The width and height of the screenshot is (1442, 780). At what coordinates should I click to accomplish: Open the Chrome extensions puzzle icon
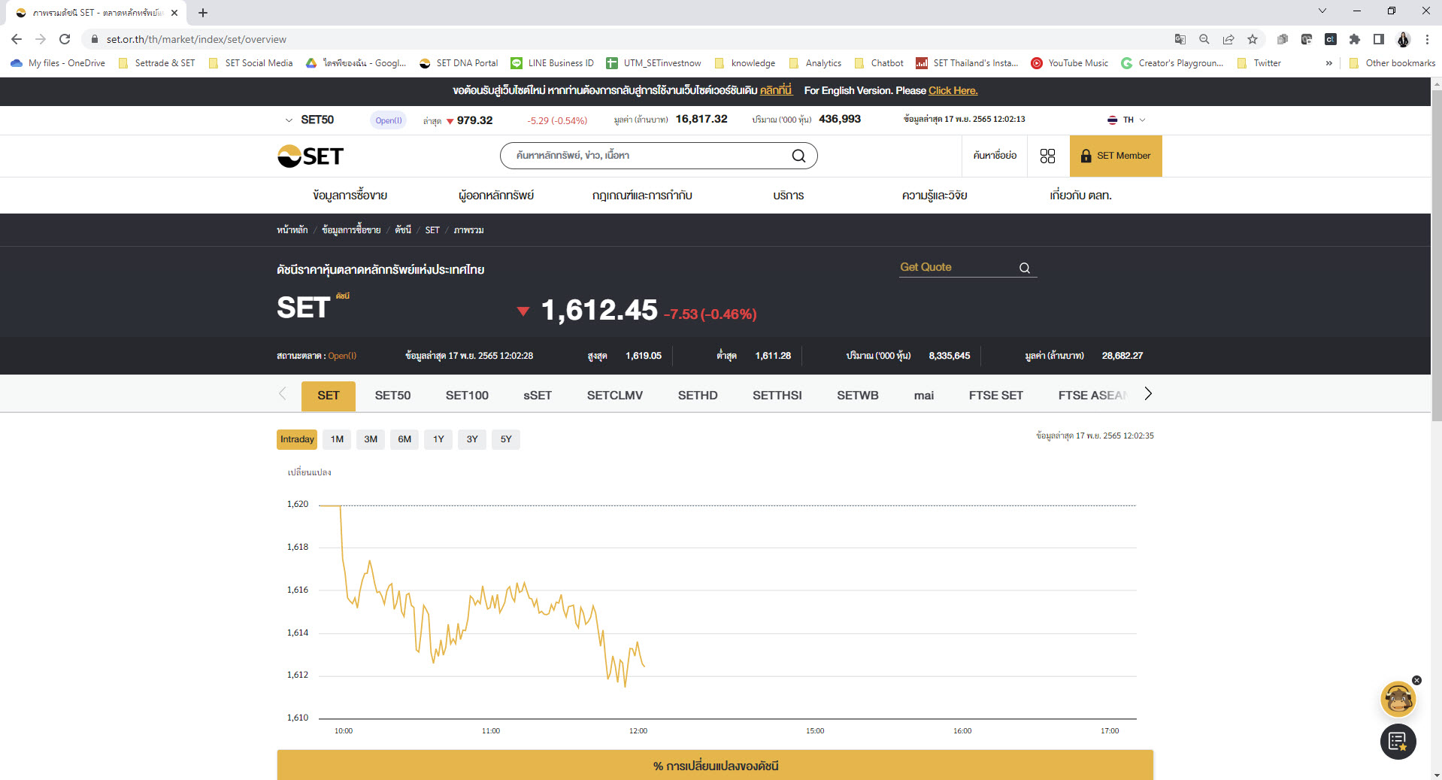1355,39
